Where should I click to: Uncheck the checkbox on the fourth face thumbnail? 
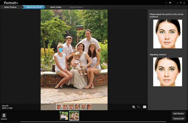(79, 108)
